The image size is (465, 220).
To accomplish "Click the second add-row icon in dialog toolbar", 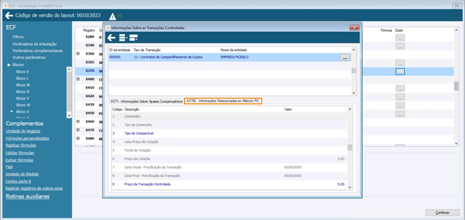I will pos(134,38).
